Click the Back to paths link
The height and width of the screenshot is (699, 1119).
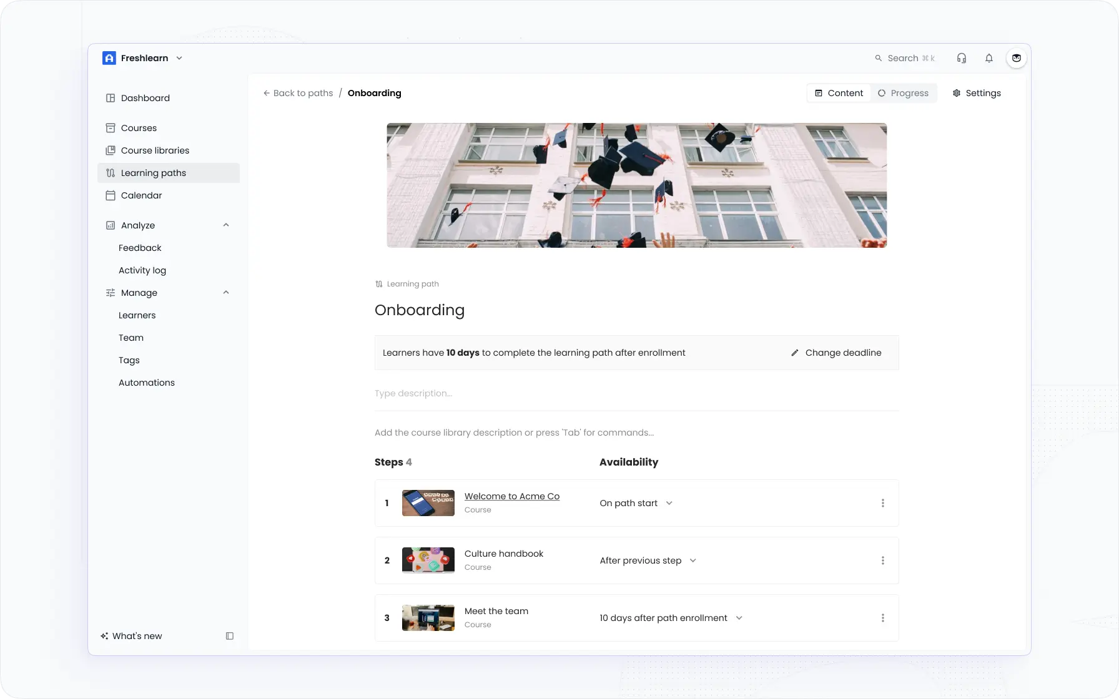click(x=298, y=92)
